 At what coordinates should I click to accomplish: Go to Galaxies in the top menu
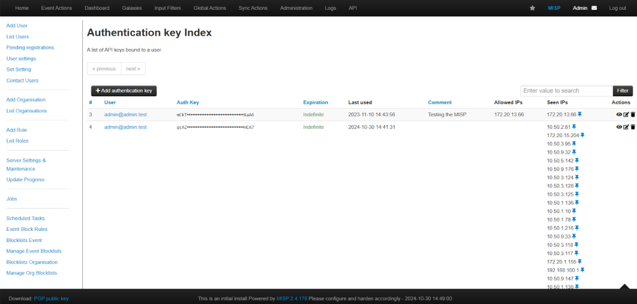pyautogui.click(x=132, y=8)
